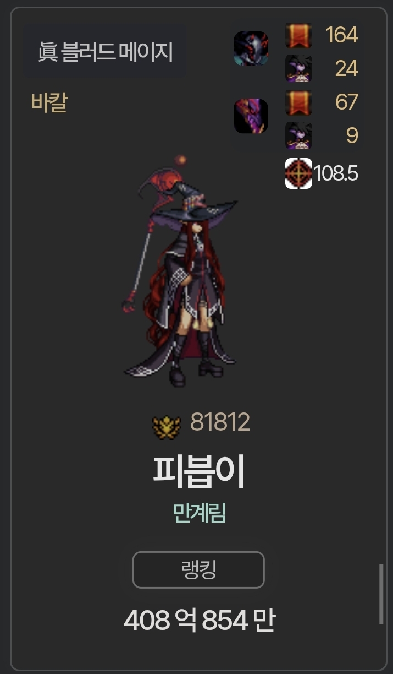
Task: Click the purple dragon raid boss icon
Action: coord(251,116)
